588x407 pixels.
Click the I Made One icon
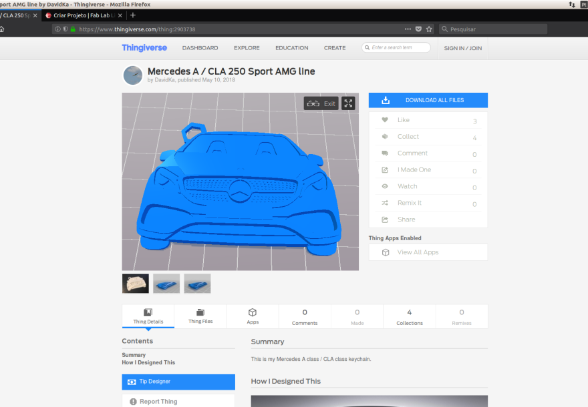385,169
